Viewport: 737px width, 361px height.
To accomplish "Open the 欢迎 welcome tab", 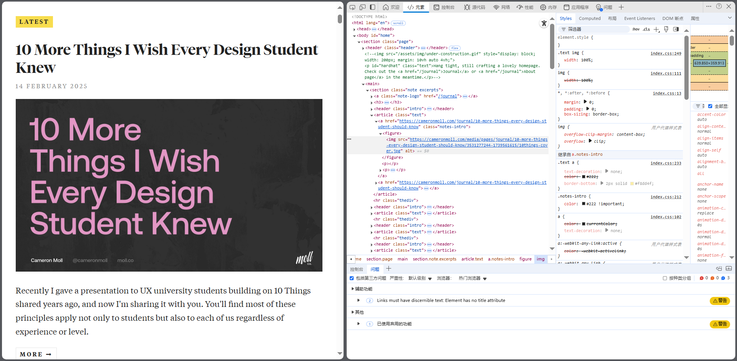I will 391,7.
